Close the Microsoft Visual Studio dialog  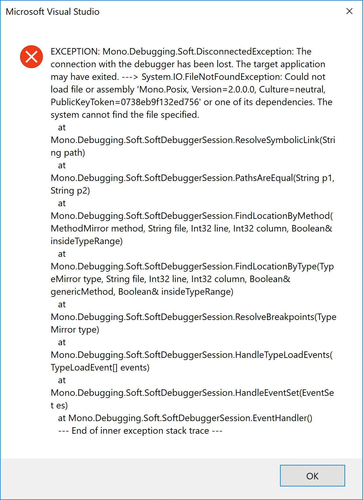349,11
